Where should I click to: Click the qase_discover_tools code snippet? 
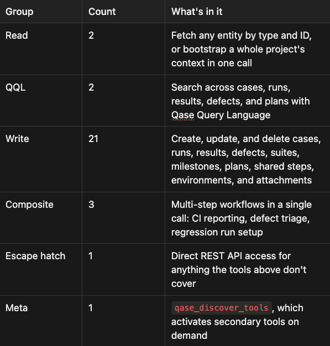[222, 308]
